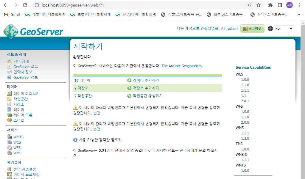The image size is (305, 179).
Task: Open 외부ip)스마트충북 bookmark
Action: click(226, 14)
